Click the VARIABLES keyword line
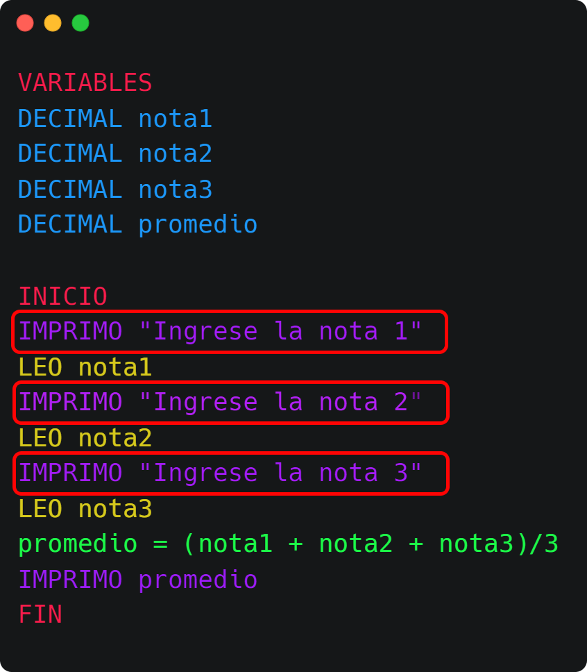The width and height of the screenshot is (587, 672). click(x=85, y=83)
